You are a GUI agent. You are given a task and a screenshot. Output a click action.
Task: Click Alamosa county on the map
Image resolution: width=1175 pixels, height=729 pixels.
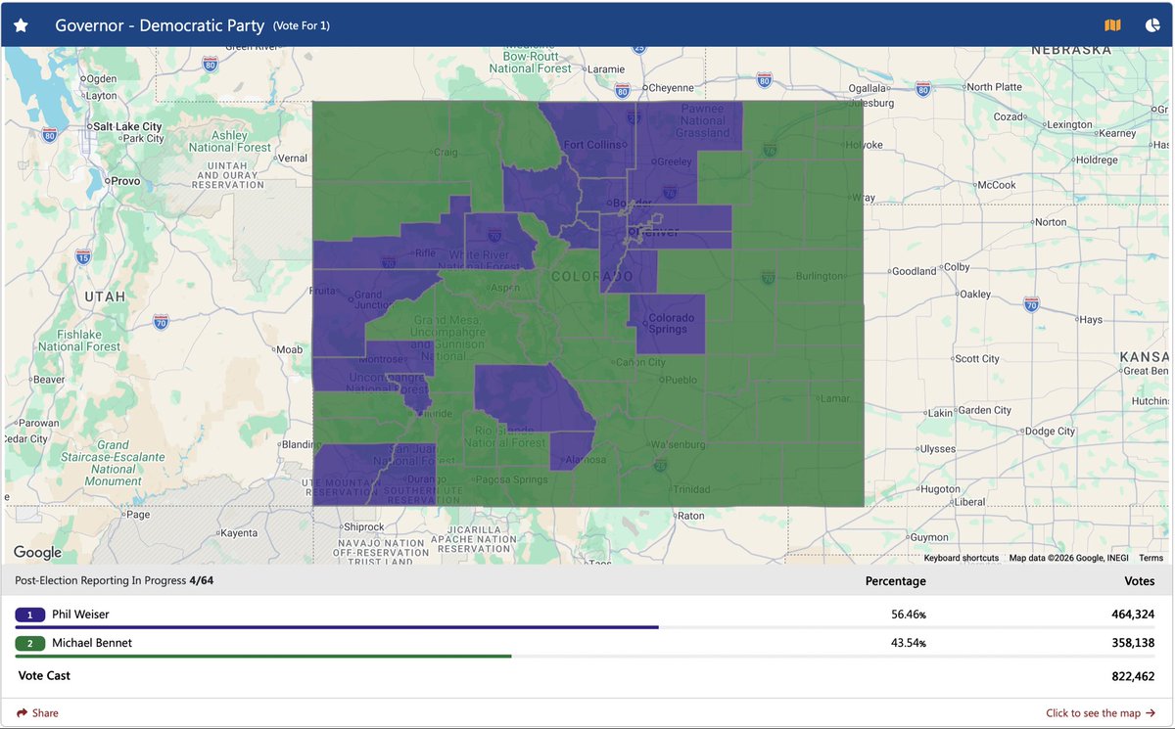tap(573, 452)
